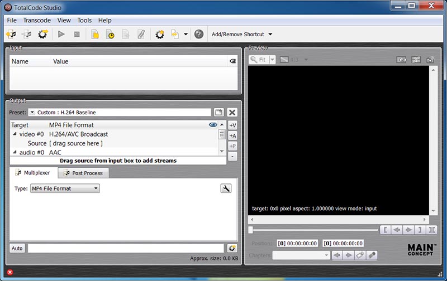Viewport: 447px width, 281px height.
Task: Click the scheduled job clock icon
Action: tap(110, 35)
